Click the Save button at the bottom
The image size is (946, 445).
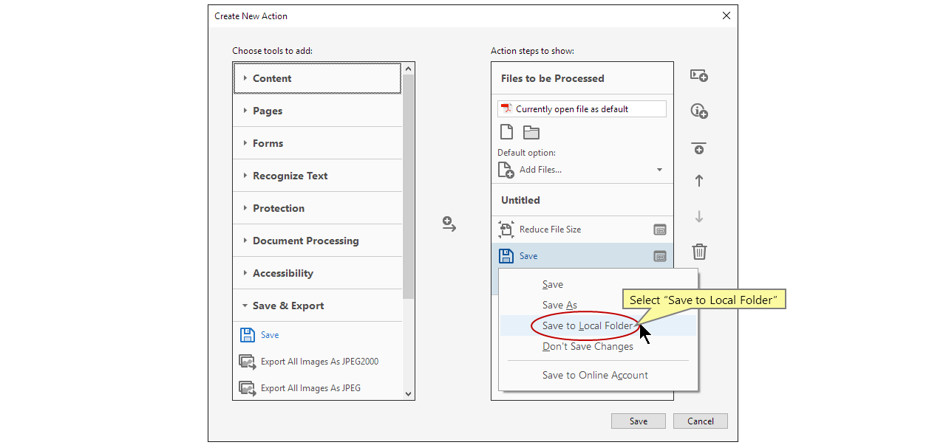point(638,421)
